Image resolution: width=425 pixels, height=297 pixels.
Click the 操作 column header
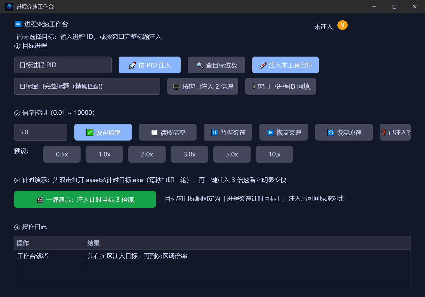[x=50, y=243]
